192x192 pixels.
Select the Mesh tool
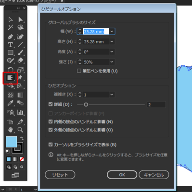pos(11,95)
